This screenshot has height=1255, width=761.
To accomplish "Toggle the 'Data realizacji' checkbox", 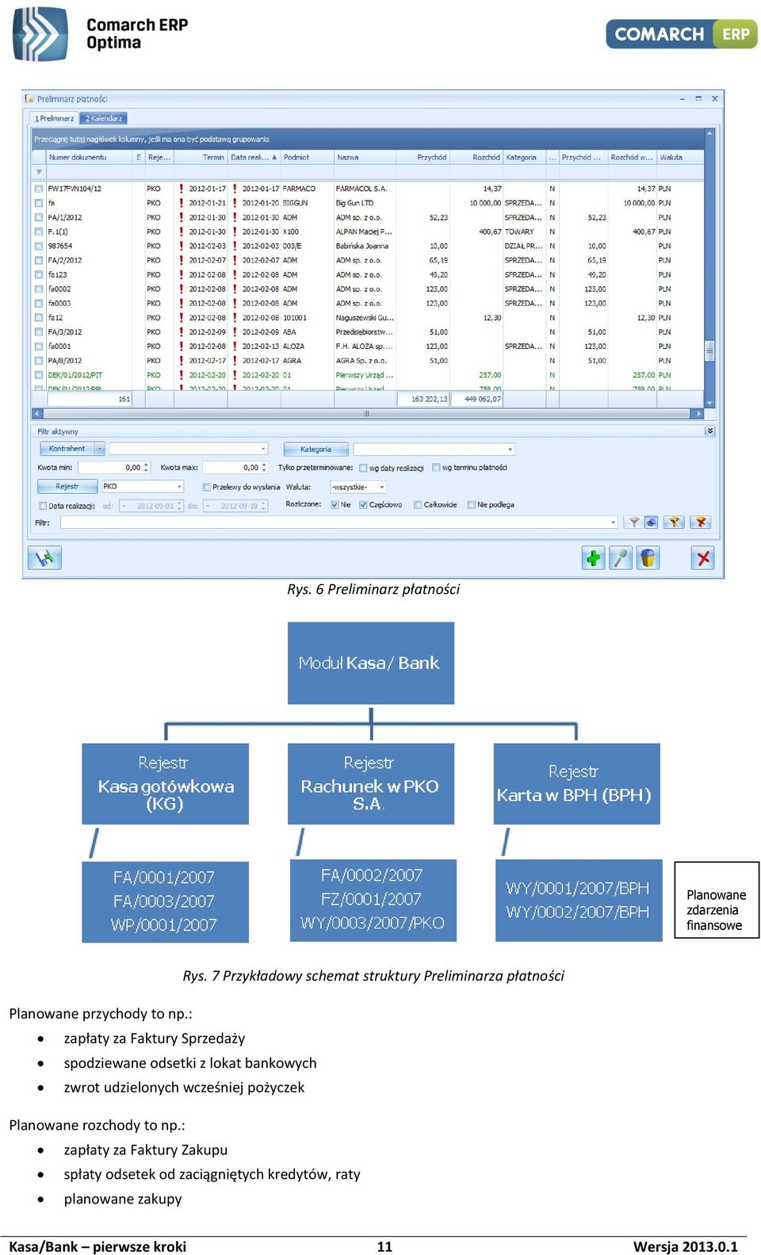I will point(43,506).
